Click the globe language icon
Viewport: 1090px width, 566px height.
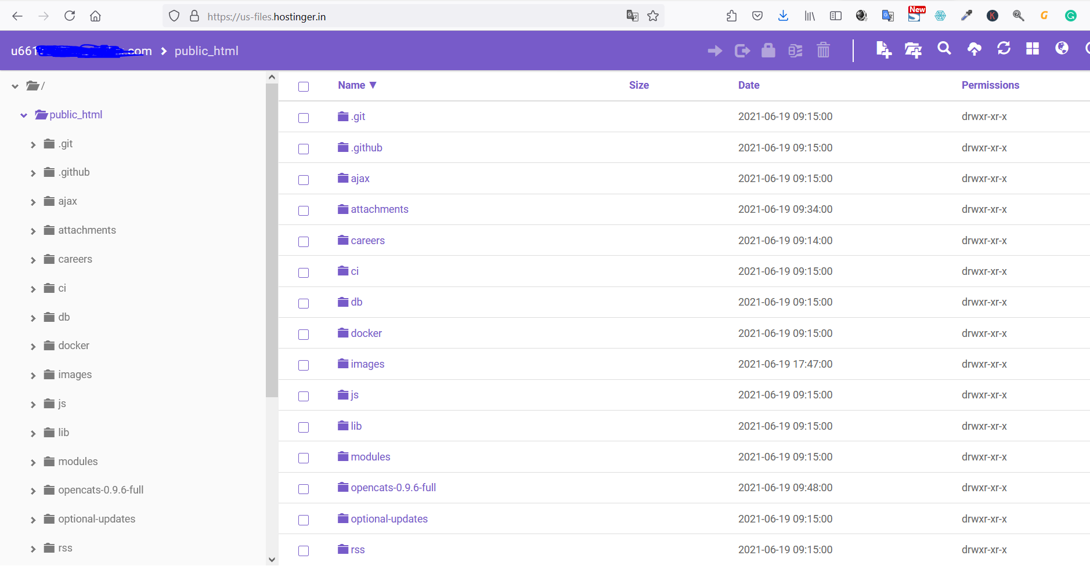(1062, 48)
